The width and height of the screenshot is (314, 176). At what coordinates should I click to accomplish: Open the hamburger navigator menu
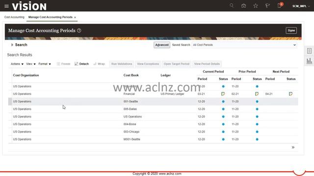(6, 6)
